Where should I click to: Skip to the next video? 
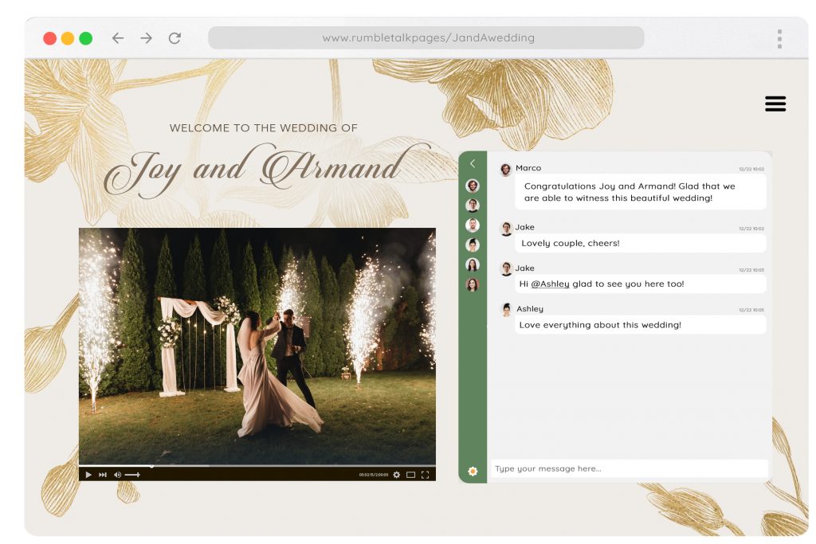[x=101, y=474]
